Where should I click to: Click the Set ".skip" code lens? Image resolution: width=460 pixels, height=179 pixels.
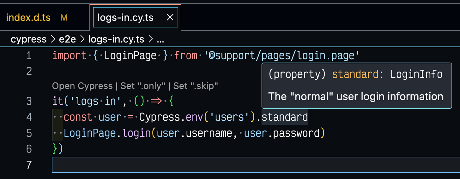[x=196, y=86]
